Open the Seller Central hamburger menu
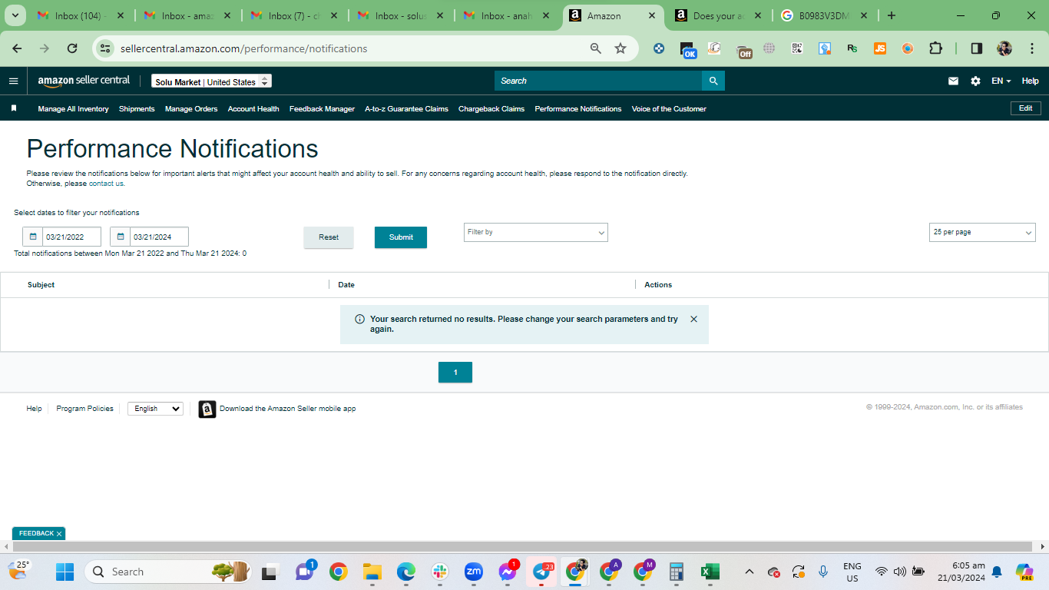1049x590 pixels. click(13, 81)
